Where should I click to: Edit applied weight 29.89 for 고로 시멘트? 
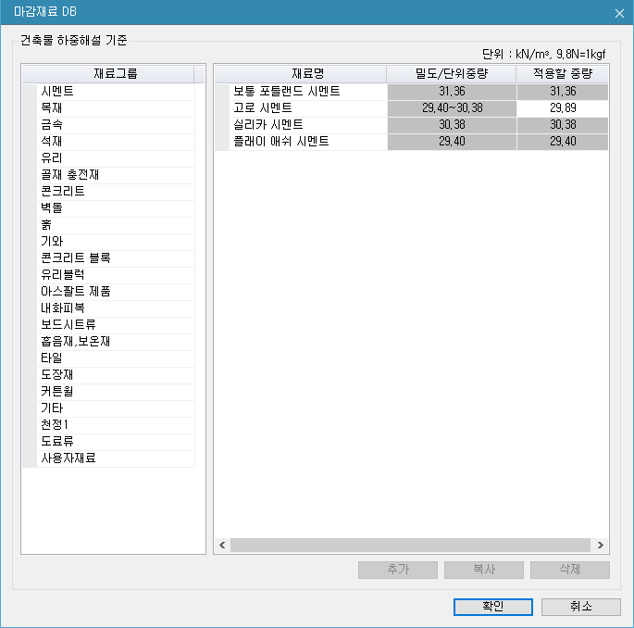click(563, 108)
